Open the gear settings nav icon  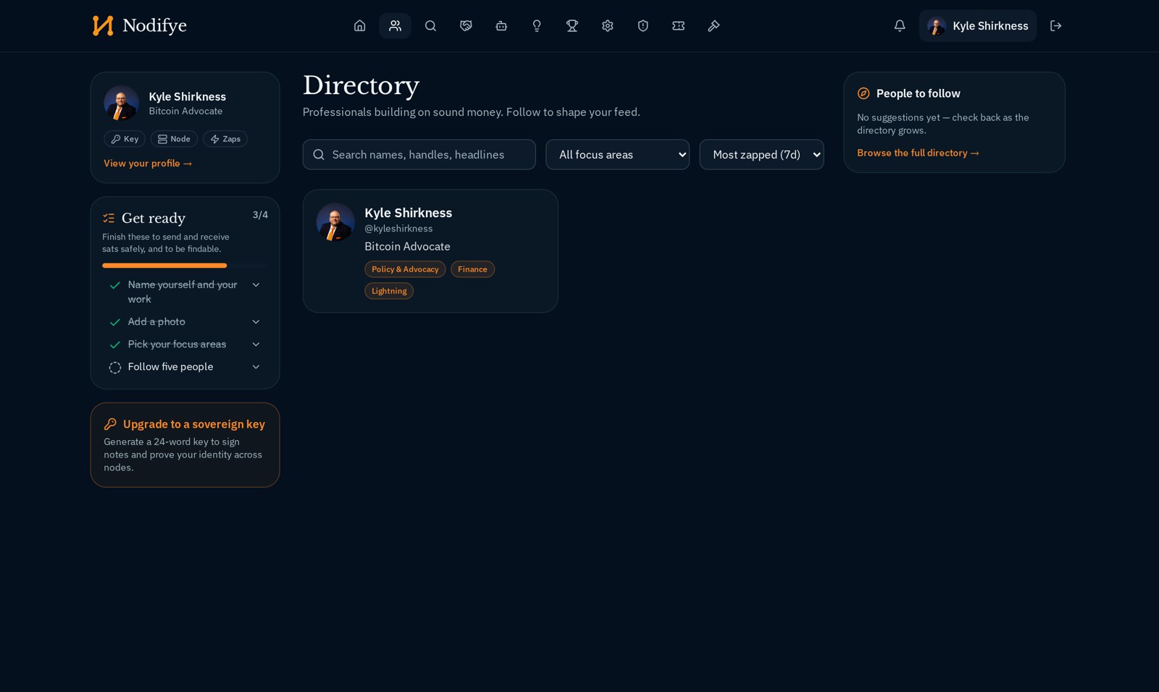tap(608, 26)
